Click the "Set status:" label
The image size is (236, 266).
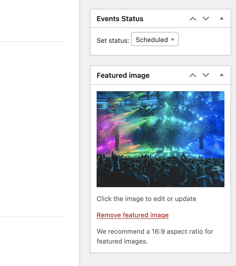click(x=113, y=41)
